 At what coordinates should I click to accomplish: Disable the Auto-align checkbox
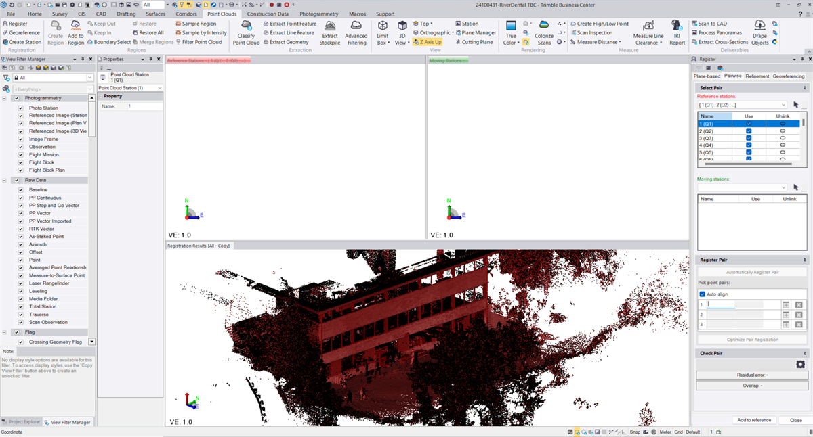point(703,293)
